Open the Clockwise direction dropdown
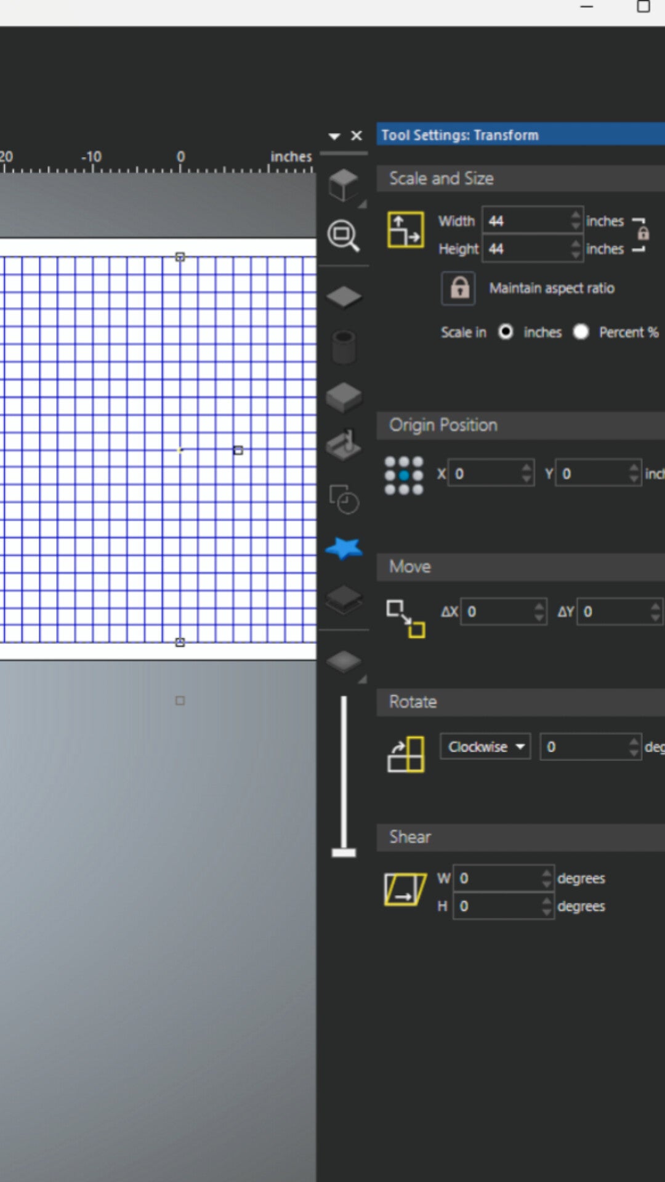The image size is (665, 1182). [x=485, y=747]
